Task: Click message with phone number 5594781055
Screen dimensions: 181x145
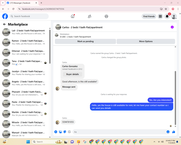Action: coord(68,122)
